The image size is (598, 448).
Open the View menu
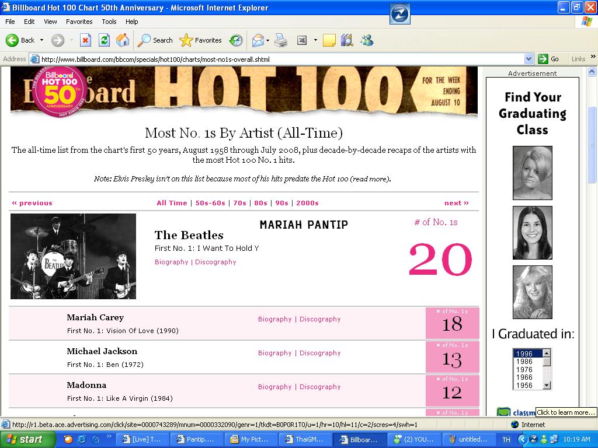[50, 22]
